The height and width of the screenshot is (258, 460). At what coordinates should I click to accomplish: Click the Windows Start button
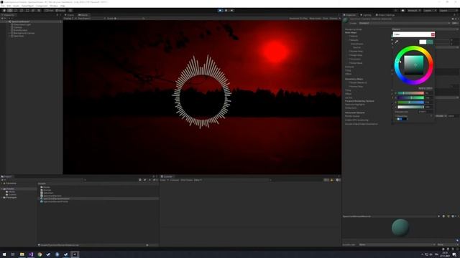pos(4,254)
